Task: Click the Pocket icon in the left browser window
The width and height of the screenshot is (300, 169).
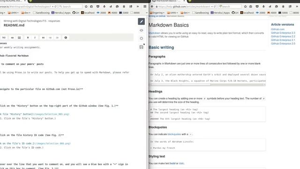Action: [x=98, y=7]
